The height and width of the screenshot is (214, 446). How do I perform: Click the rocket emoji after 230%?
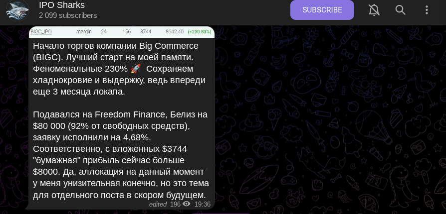click(136, 69)
